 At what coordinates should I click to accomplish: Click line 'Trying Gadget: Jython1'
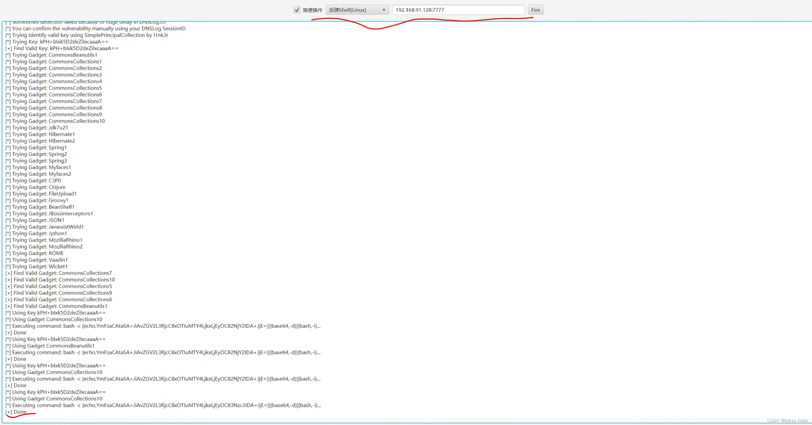(36, 234)
